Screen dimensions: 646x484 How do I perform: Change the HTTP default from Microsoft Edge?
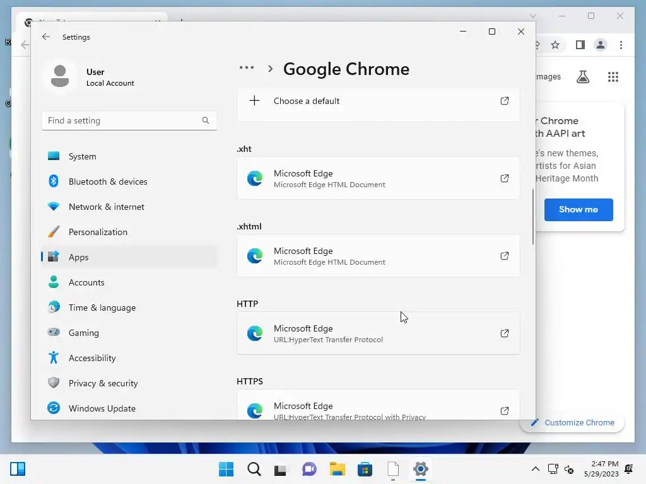coord(379,333)
